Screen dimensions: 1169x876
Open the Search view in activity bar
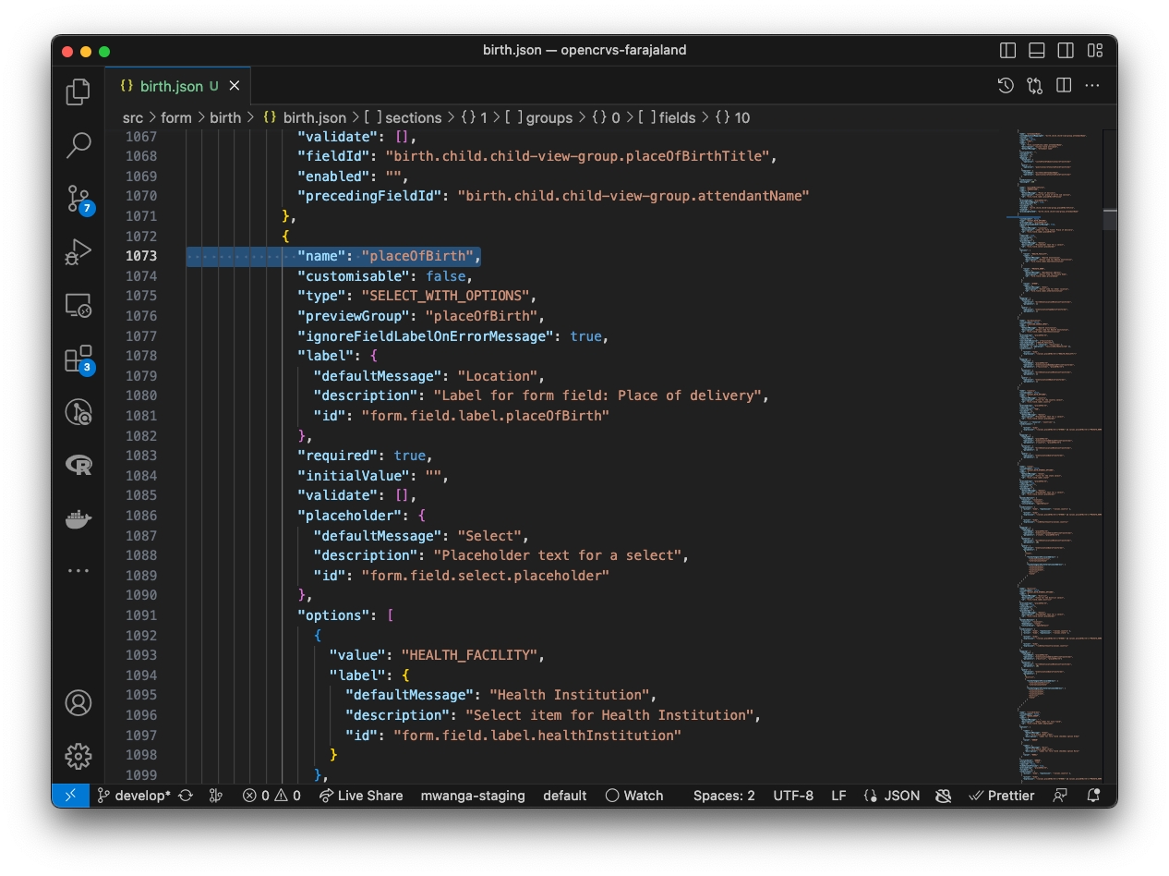[78, 144]
